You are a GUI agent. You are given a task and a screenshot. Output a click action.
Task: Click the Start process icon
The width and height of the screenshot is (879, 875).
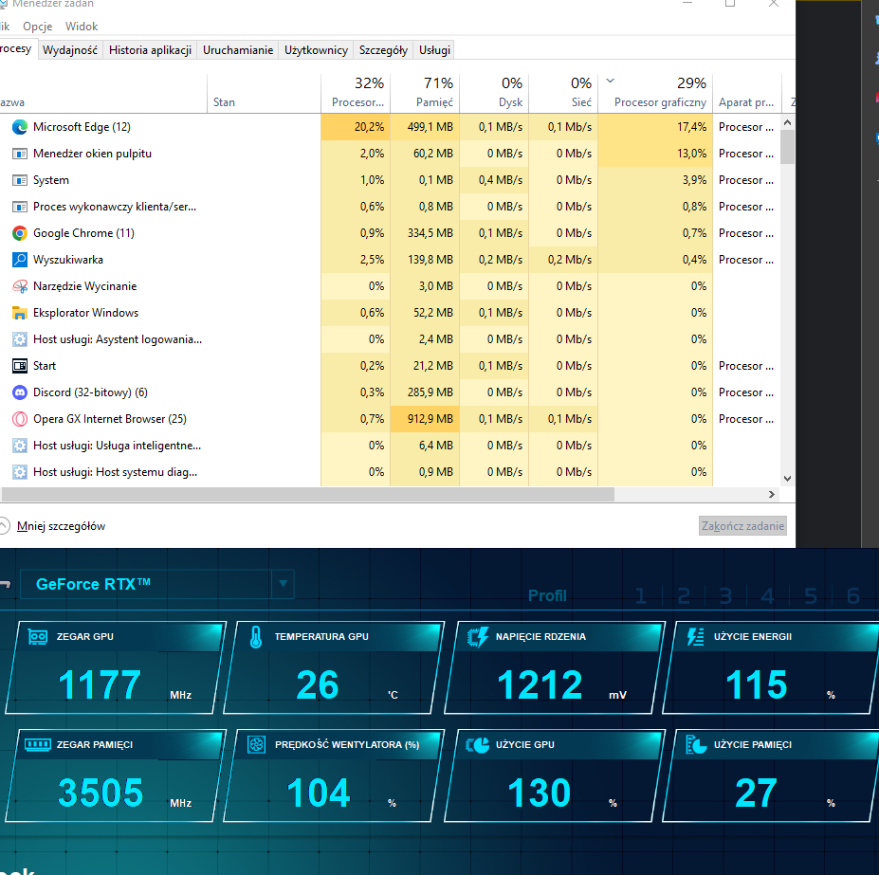20,366
